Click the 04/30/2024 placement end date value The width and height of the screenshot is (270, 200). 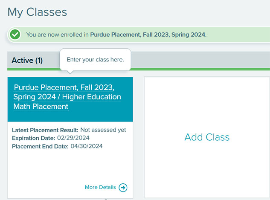point(87,146)
